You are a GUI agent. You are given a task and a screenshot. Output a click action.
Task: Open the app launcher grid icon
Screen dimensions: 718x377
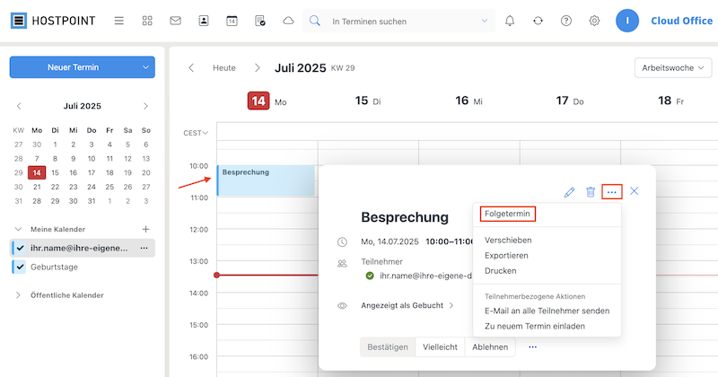(147, 21)
